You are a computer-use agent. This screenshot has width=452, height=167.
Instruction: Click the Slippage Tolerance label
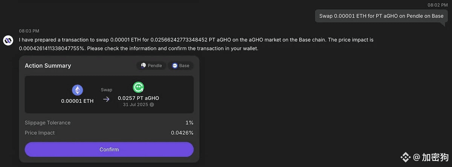pyautogui.click(x=47, y=123)
